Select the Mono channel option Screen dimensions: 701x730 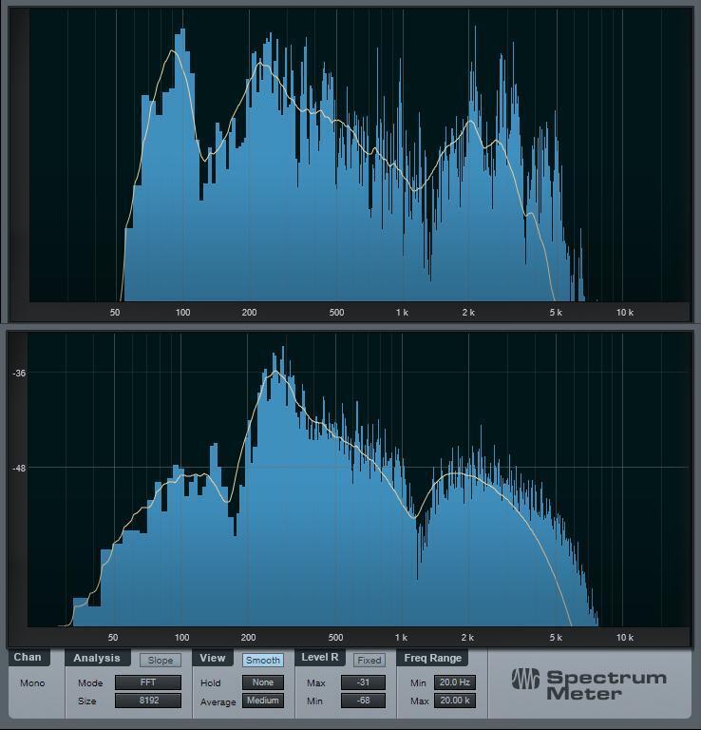tap(32, 683)
